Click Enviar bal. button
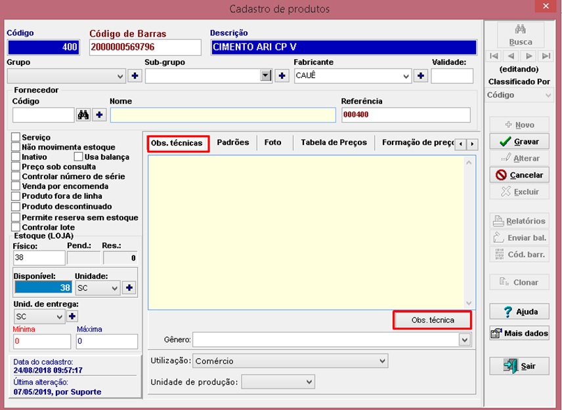The image size is (562, 410). (519, 237)
